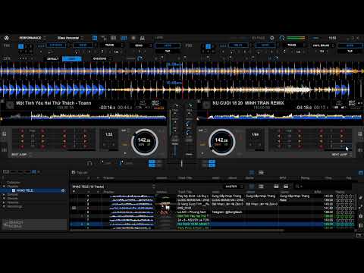
Task: Click the rating stars on first track row
Action: pyautogui.click(x=344, y=196)
